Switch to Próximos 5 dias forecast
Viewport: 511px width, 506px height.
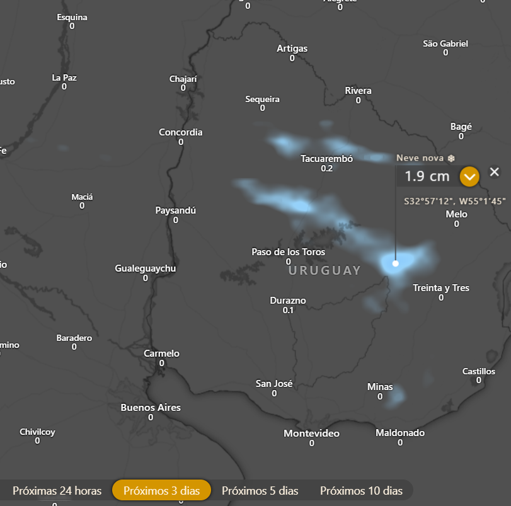pos(260,491)
